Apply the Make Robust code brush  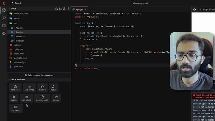point(42,98)
